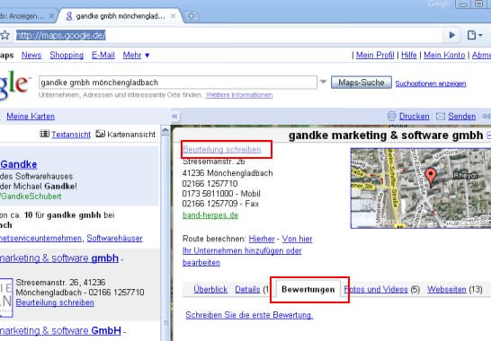The width and height of the screenshot is (491, 341).
Task: Click the address bar URL field
Action: [228, 35]
